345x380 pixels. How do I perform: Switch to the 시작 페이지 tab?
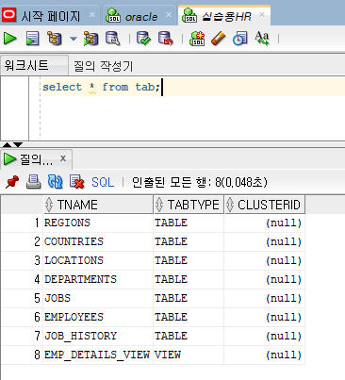(50, 16)
